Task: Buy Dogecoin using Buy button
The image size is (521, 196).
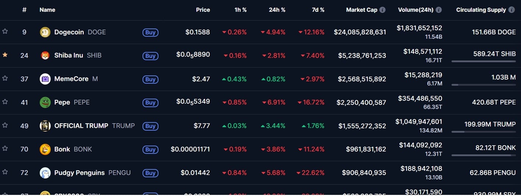Action: (x=150, y=32)
